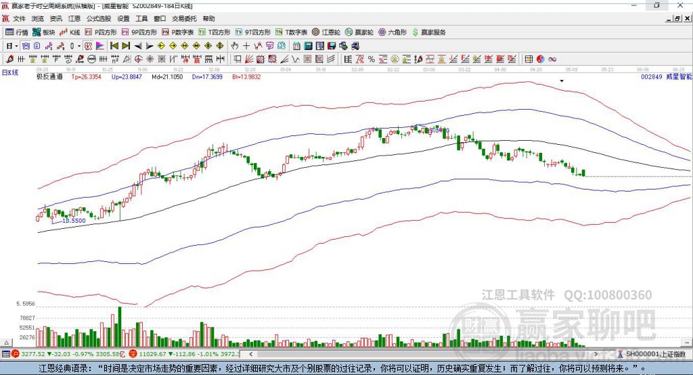The width and height of the screenshot is (693, 375).
Task: Click the Md=21.1050 value
Action: coord(167,76)
